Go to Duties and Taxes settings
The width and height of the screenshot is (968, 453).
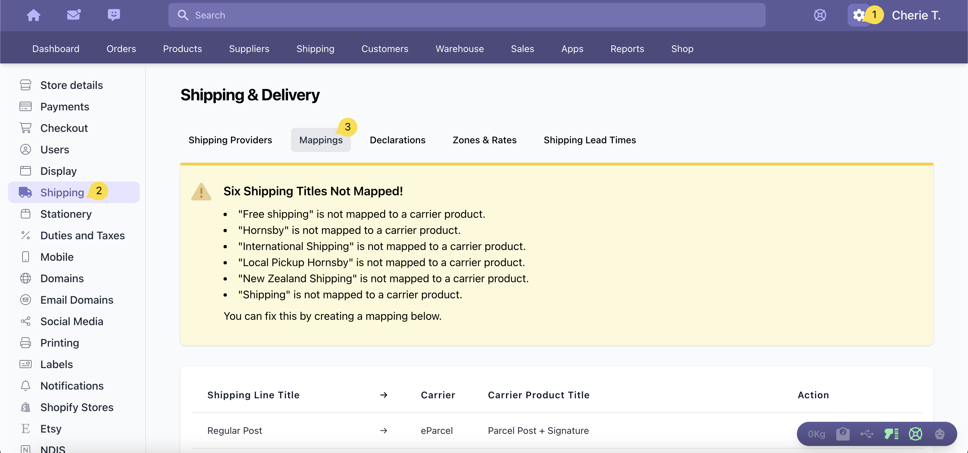[82, 236]
